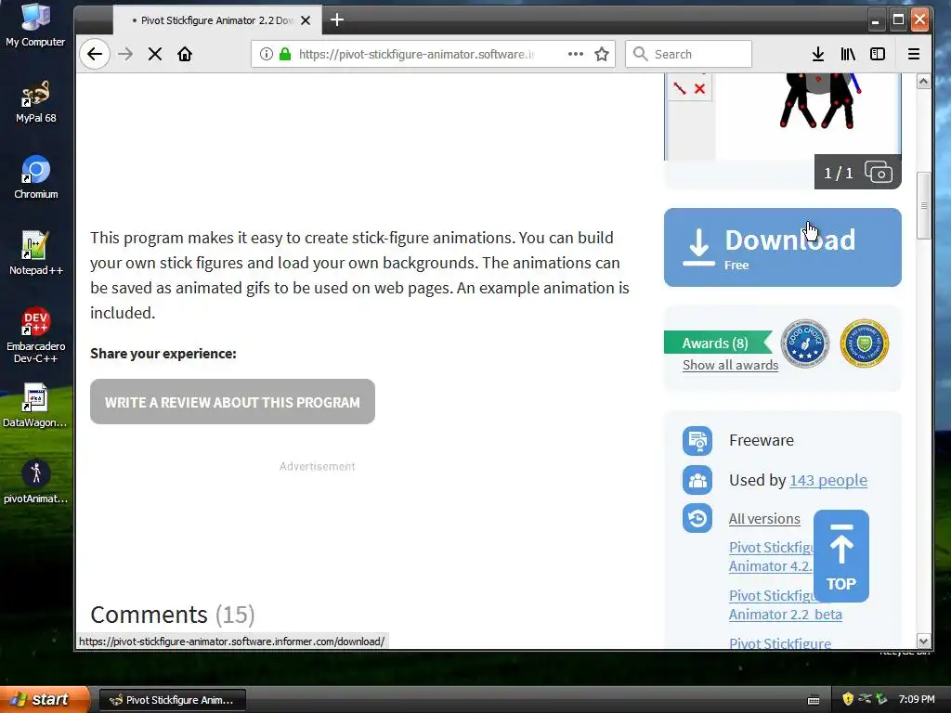
Task: Click the gold No Spyware award badge
Action: 865,344
